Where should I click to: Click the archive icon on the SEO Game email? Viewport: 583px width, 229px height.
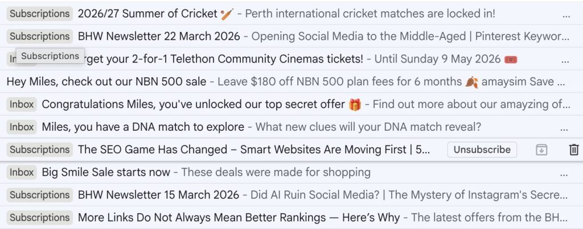[541, 150]
